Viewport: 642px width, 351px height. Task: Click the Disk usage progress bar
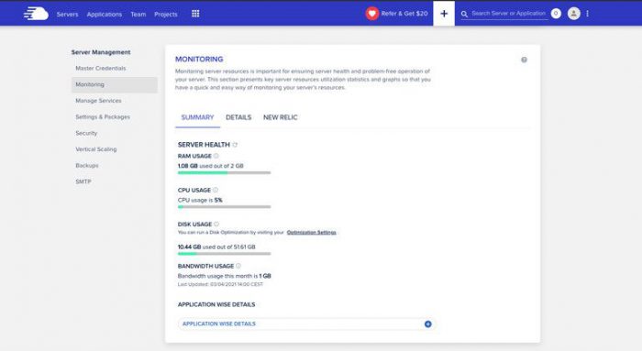point(224,254)
